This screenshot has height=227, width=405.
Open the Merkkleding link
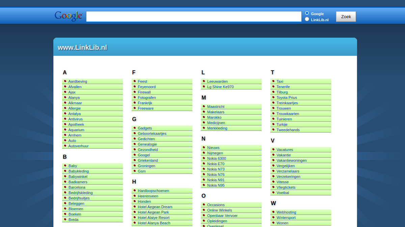click(217, 128)
